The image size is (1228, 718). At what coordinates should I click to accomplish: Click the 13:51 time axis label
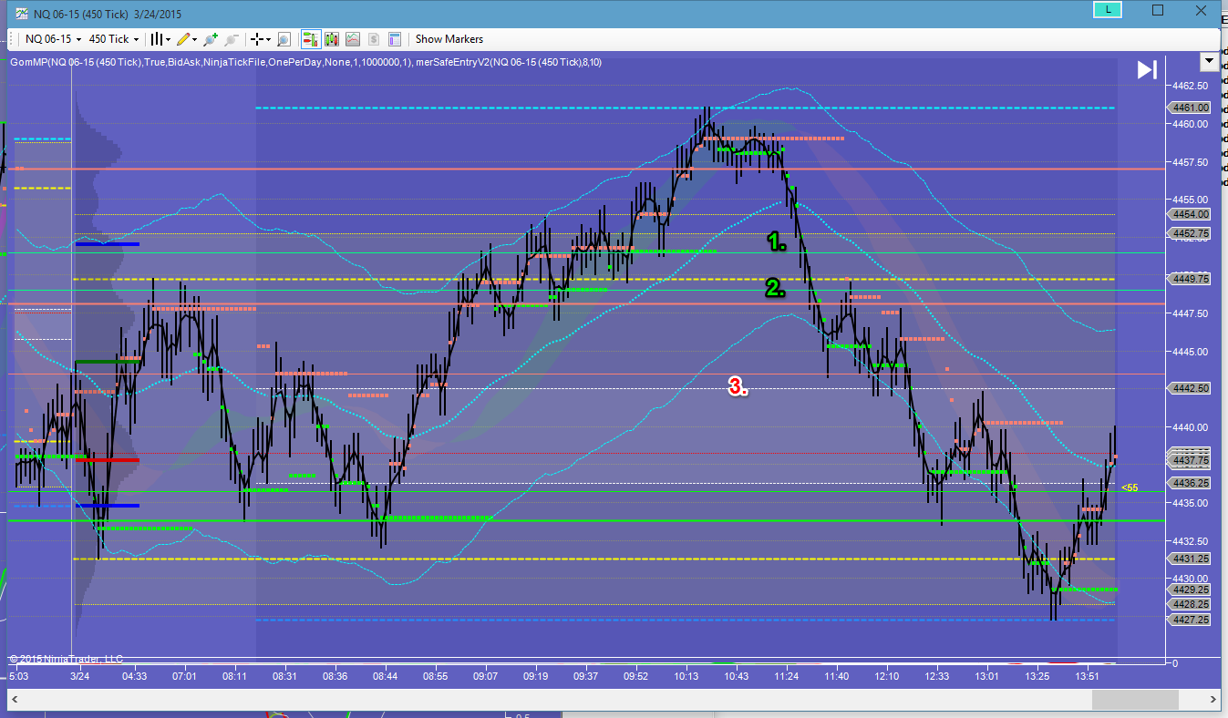click(x=1087, y=676)
